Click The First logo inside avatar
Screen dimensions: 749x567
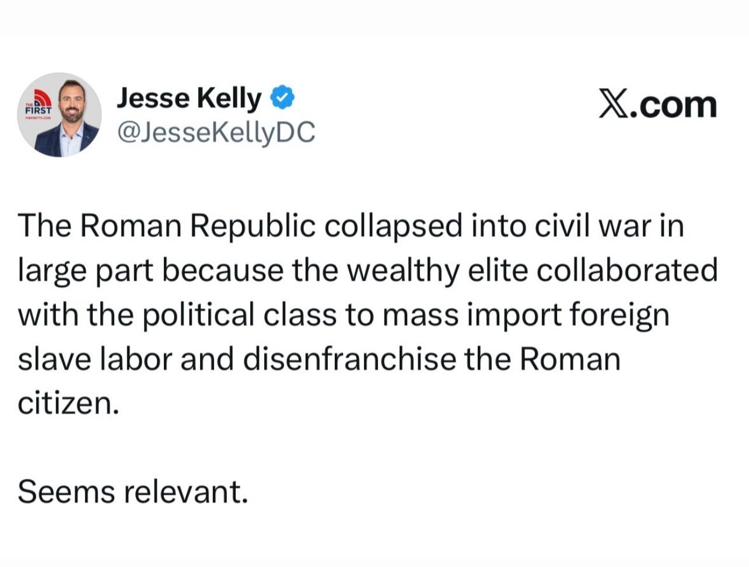tap(38, 104)
